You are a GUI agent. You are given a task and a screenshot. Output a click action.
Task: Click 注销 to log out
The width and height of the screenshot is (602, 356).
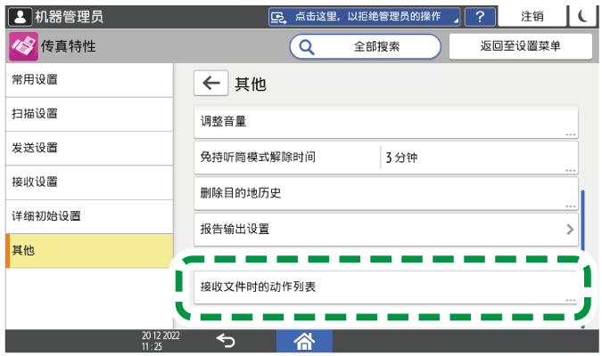tap(532, 17)
